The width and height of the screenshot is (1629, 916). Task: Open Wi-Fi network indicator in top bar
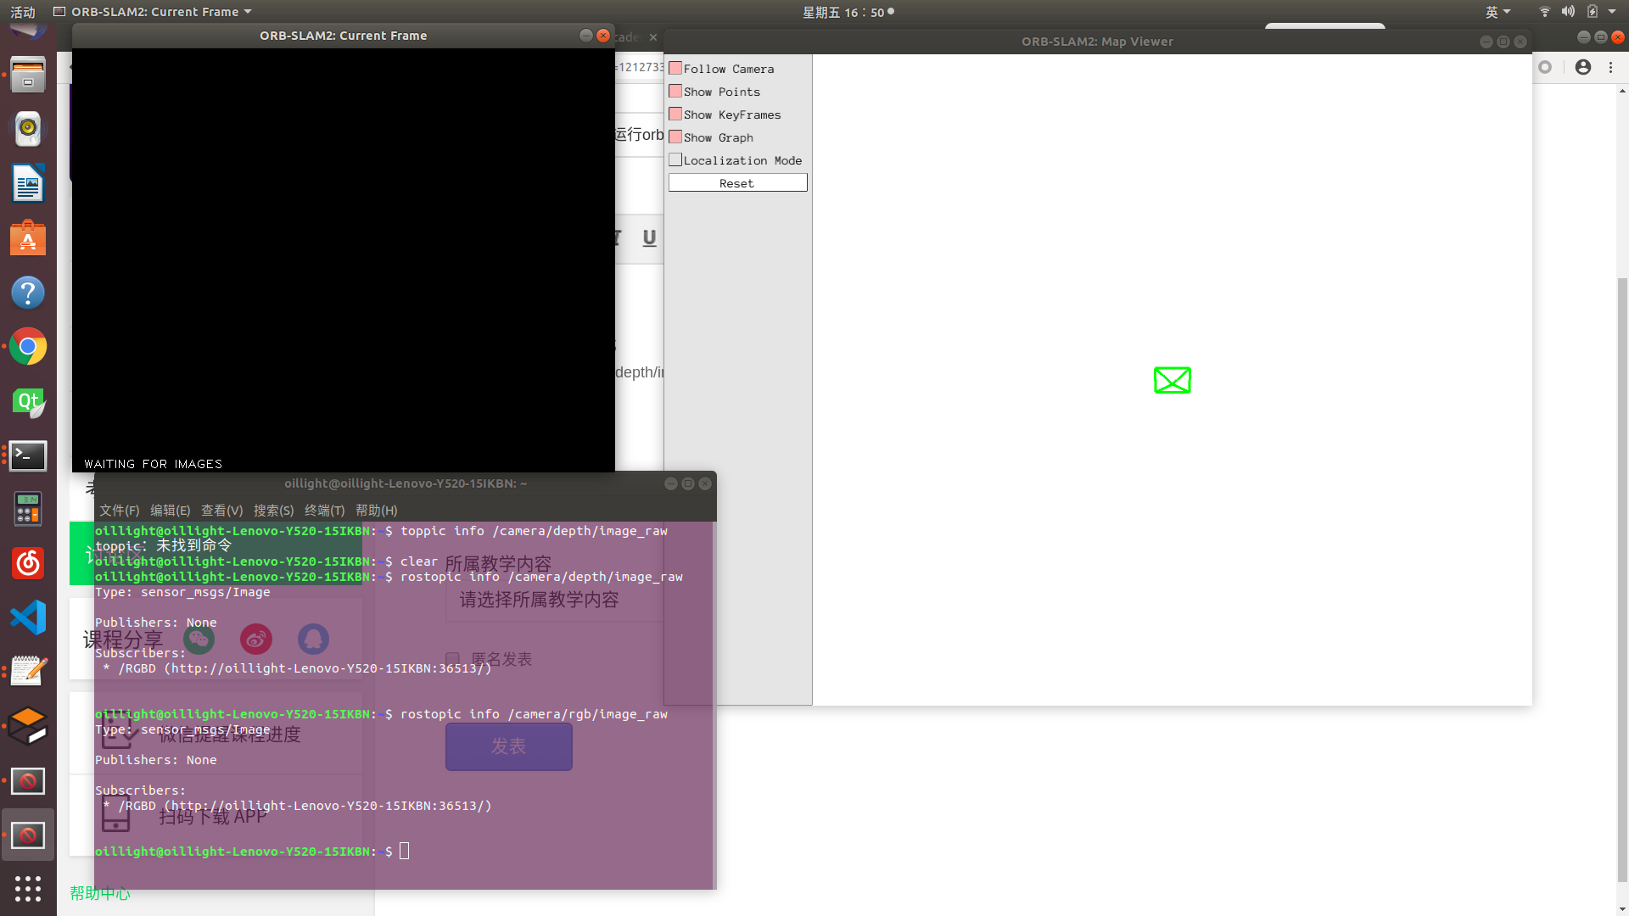click(1544, 12)
